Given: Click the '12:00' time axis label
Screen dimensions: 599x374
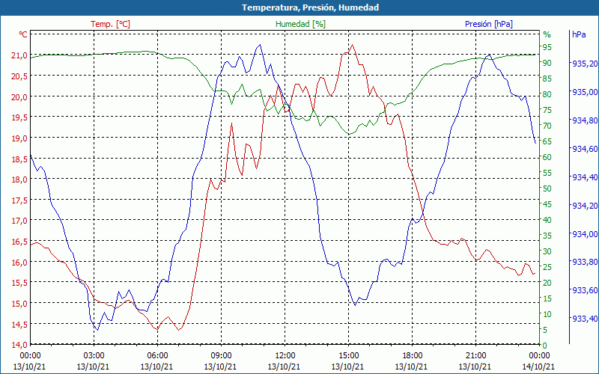Looking at the screenshot, I should (x=285, y=356).
